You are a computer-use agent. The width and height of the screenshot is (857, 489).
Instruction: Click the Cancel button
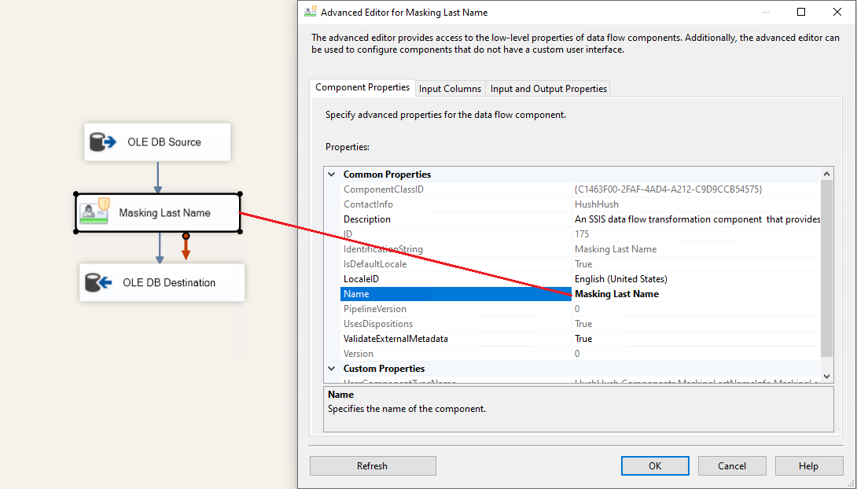click(732, 466)
